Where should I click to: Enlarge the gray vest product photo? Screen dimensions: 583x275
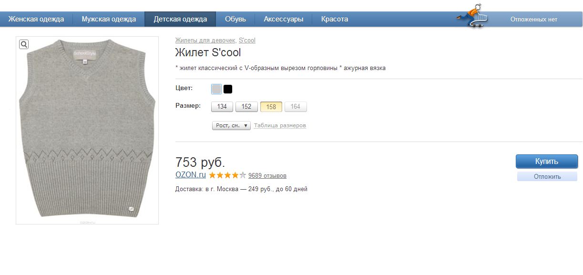coord(87,130)
